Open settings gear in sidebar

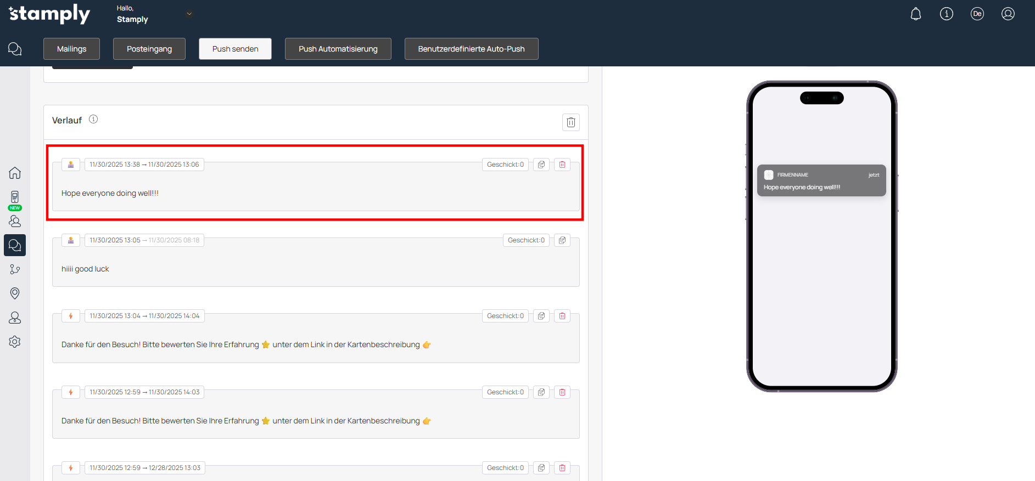click(x=15, y=342)
